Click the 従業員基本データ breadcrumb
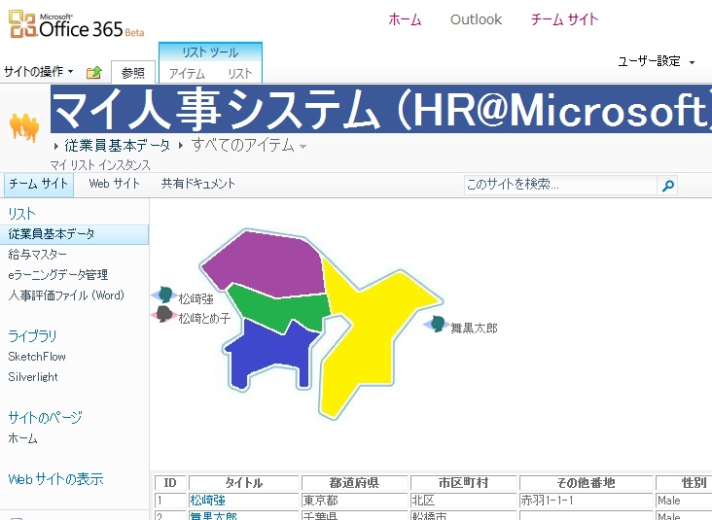 pos(117,145)
